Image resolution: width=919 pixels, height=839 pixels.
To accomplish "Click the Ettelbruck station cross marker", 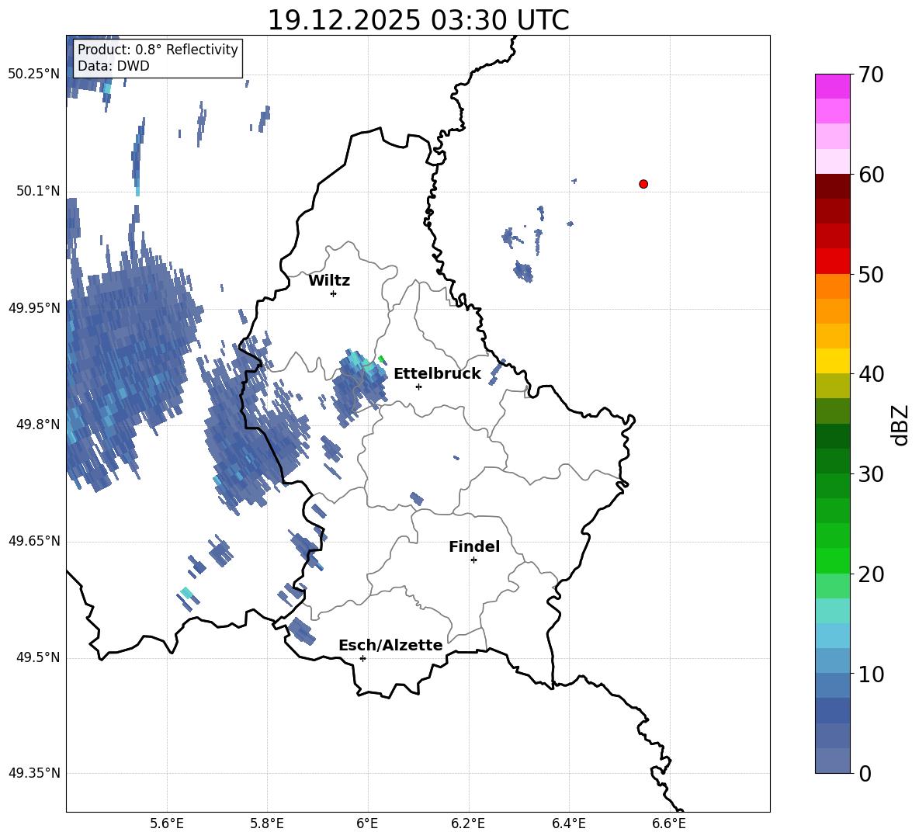I will [418, 387].
